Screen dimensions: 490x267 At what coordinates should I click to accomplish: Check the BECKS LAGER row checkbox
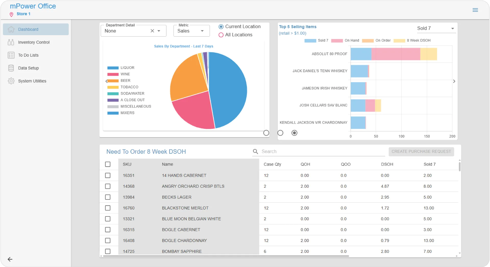[x=108, y=197]
